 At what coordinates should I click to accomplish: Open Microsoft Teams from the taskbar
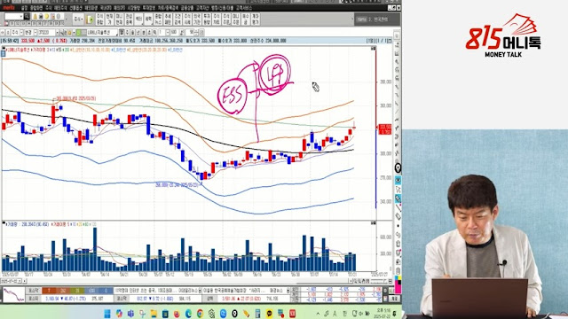130,314
